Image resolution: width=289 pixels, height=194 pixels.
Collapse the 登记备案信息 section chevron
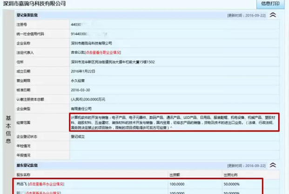coord(273,15)
